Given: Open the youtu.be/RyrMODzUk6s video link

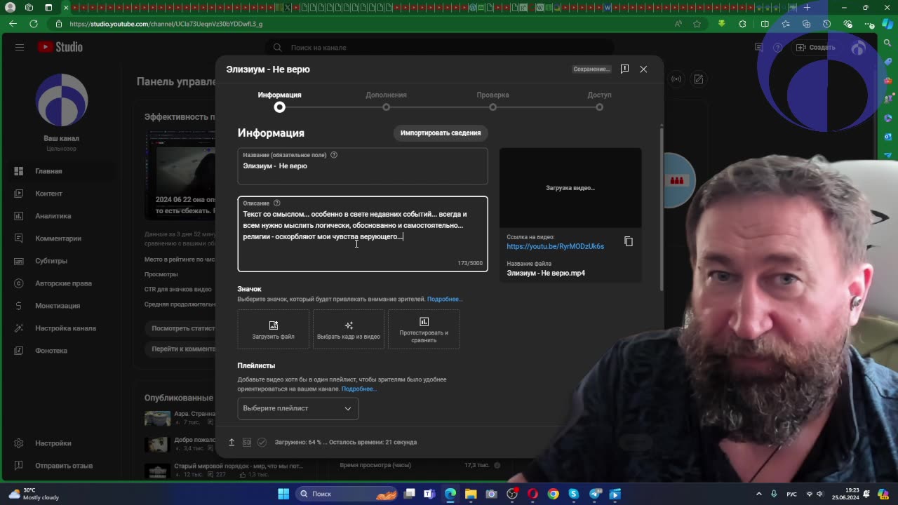Looking at the screenshot, I should tap(555, 246).
